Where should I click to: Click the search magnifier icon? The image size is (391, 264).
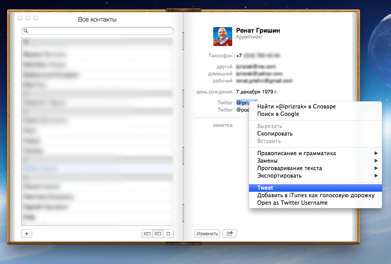(x=25, y=31)
